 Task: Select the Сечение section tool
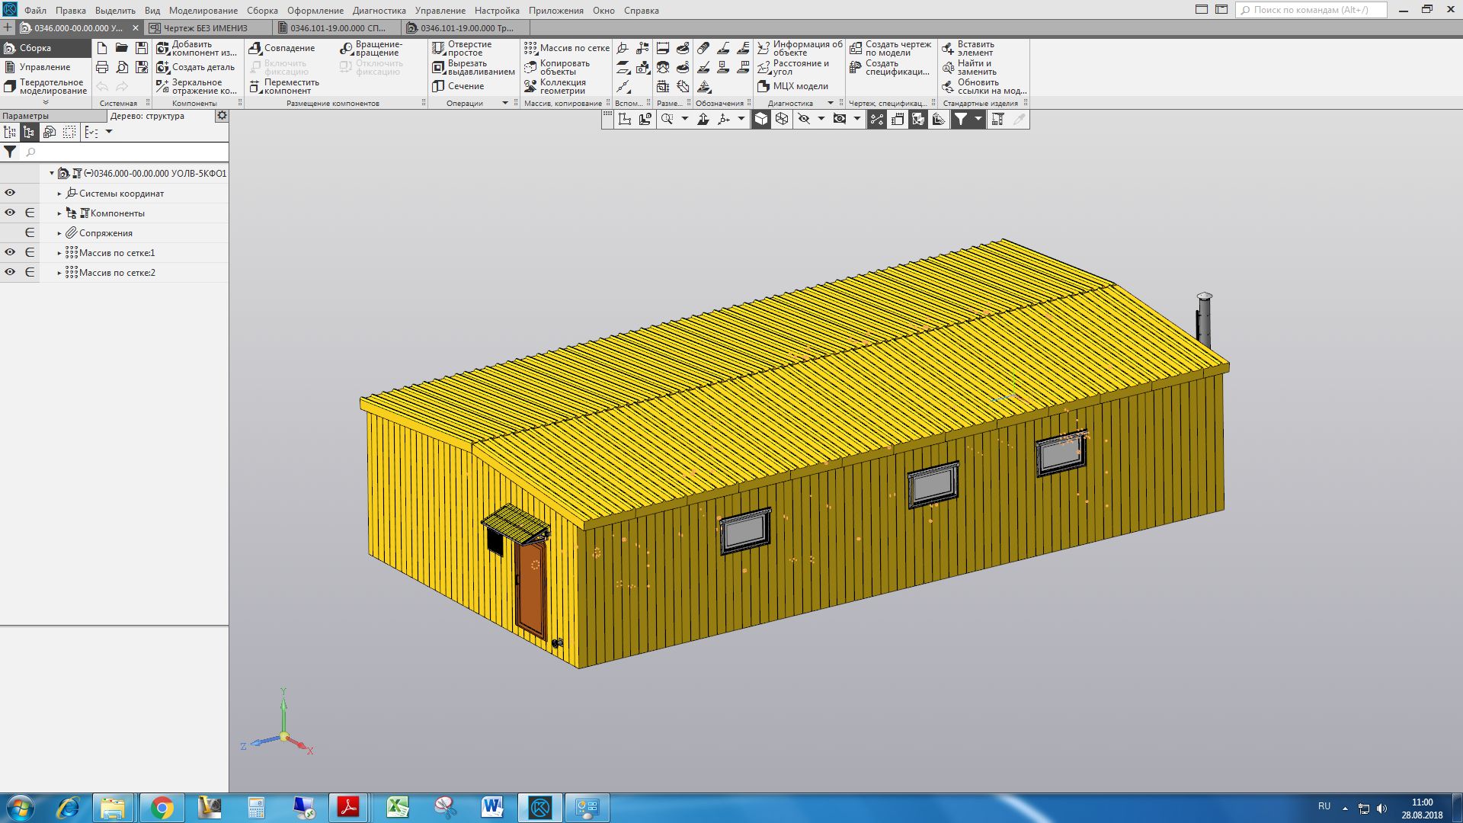[459, 86]
